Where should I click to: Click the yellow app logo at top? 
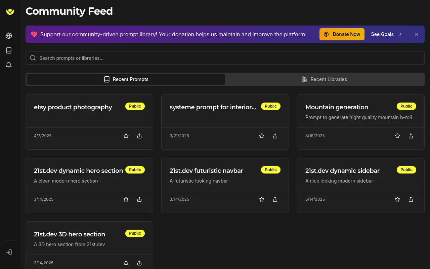coord(10,12)
